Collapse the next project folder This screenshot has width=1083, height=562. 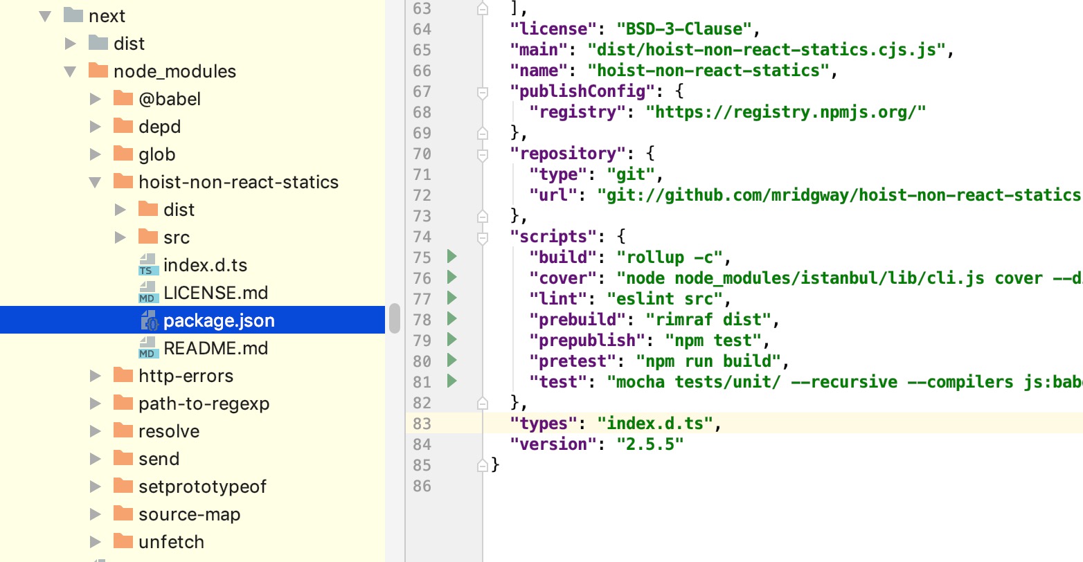[x=44, y=15]
